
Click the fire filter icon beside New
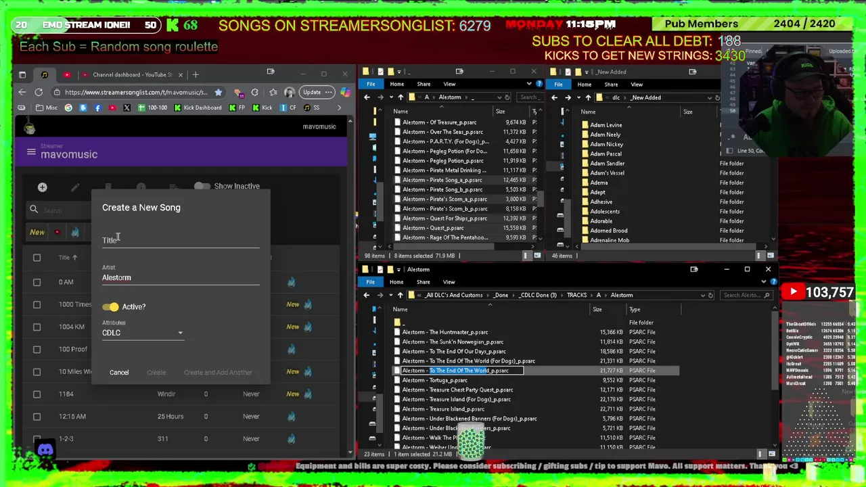(75, 232)
